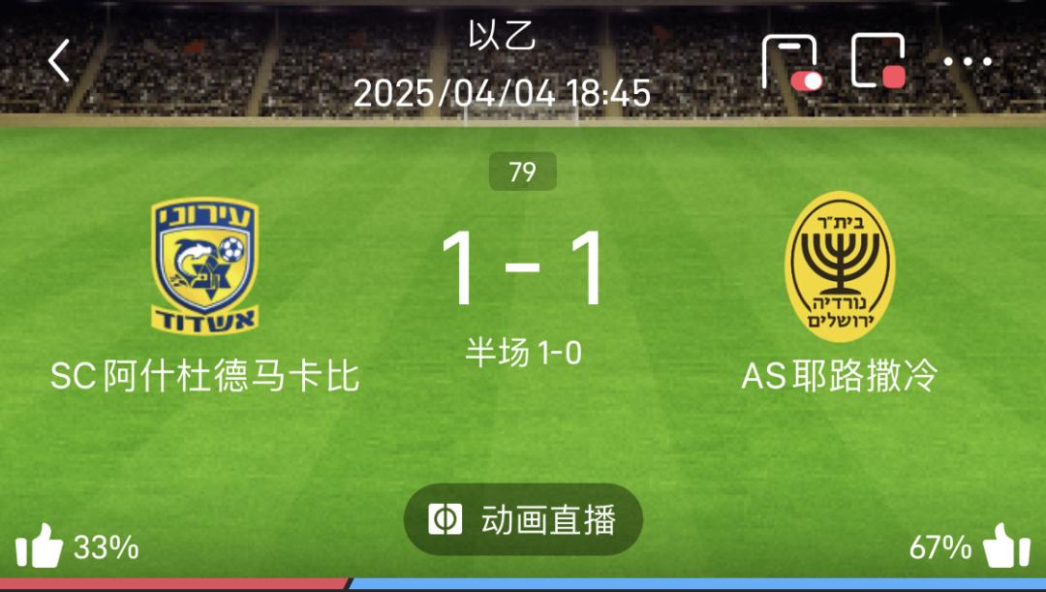The width and height of the screenshot is (1046, 592).
Task: Tap the Ashdod home team crest
Action: (204, 265)
